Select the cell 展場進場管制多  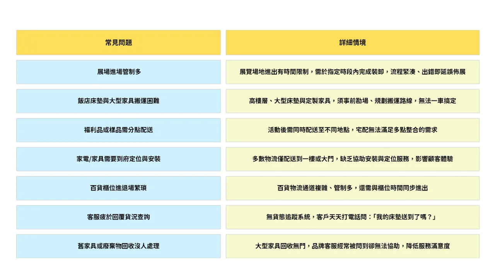(x=118, y=72)
